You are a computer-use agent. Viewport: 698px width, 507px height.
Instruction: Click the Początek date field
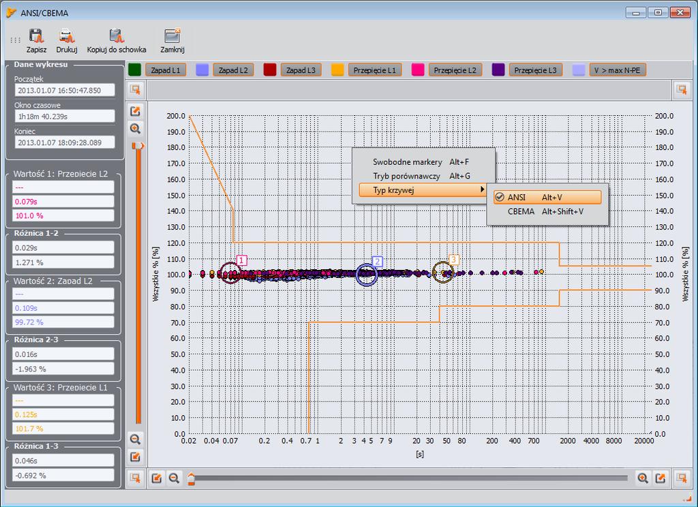pos(65,91)
